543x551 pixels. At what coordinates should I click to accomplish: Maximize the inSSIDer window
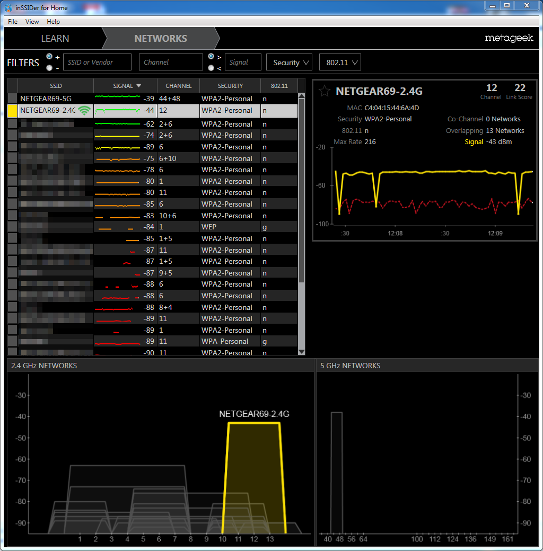507,6
